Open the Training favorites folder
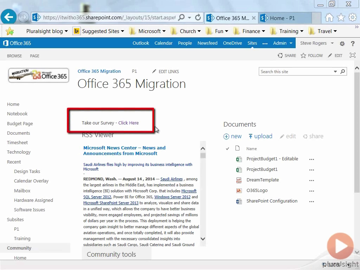The width and height of the screenshot is (360, 270). (287, 31)
